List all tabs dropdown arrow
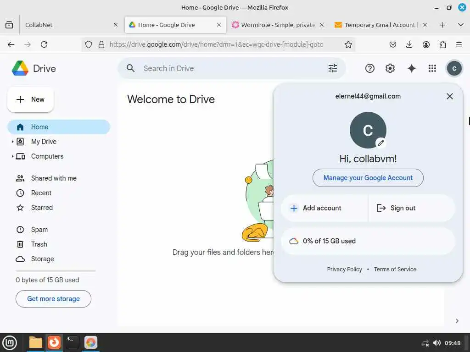 point(461,25)
